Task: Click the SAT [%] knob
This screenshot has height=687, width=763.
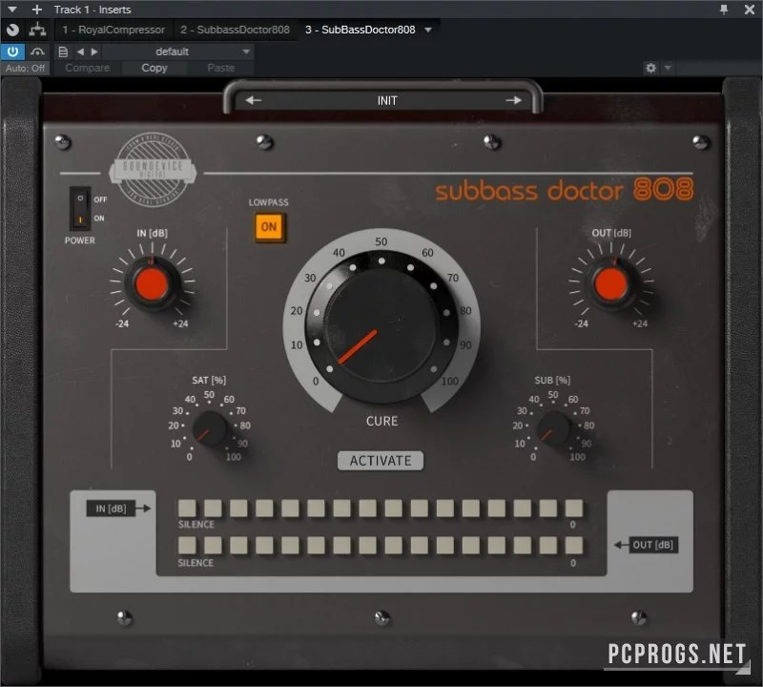Action: (210, 429)
